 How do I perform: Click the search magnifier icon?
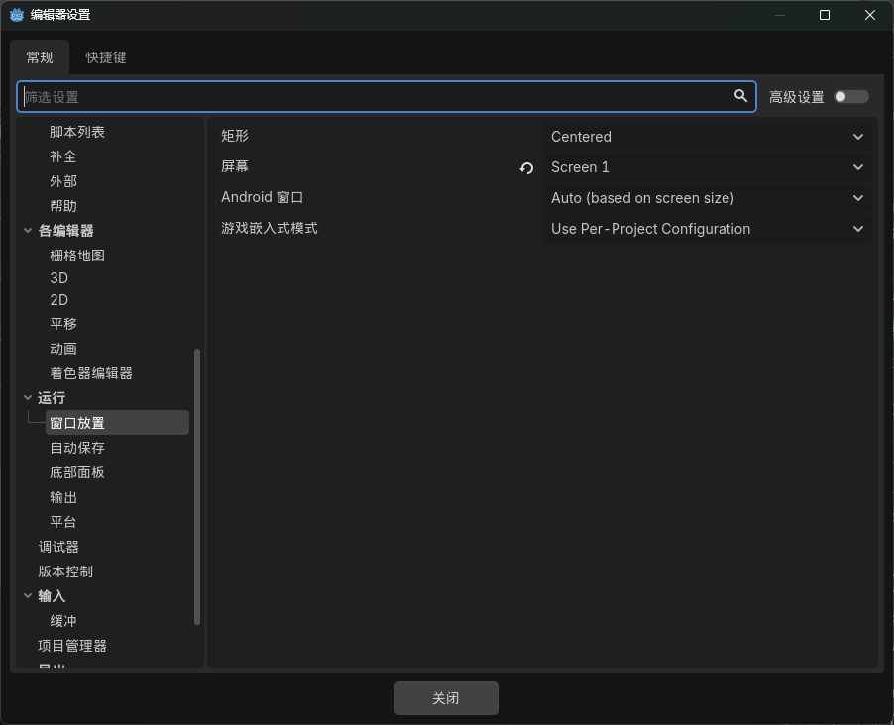point(740,96)
